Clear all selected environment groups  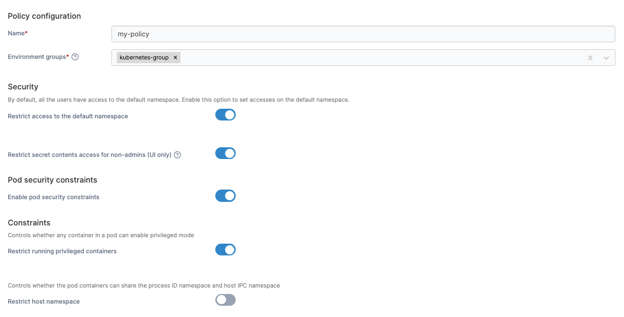[590, 58]
